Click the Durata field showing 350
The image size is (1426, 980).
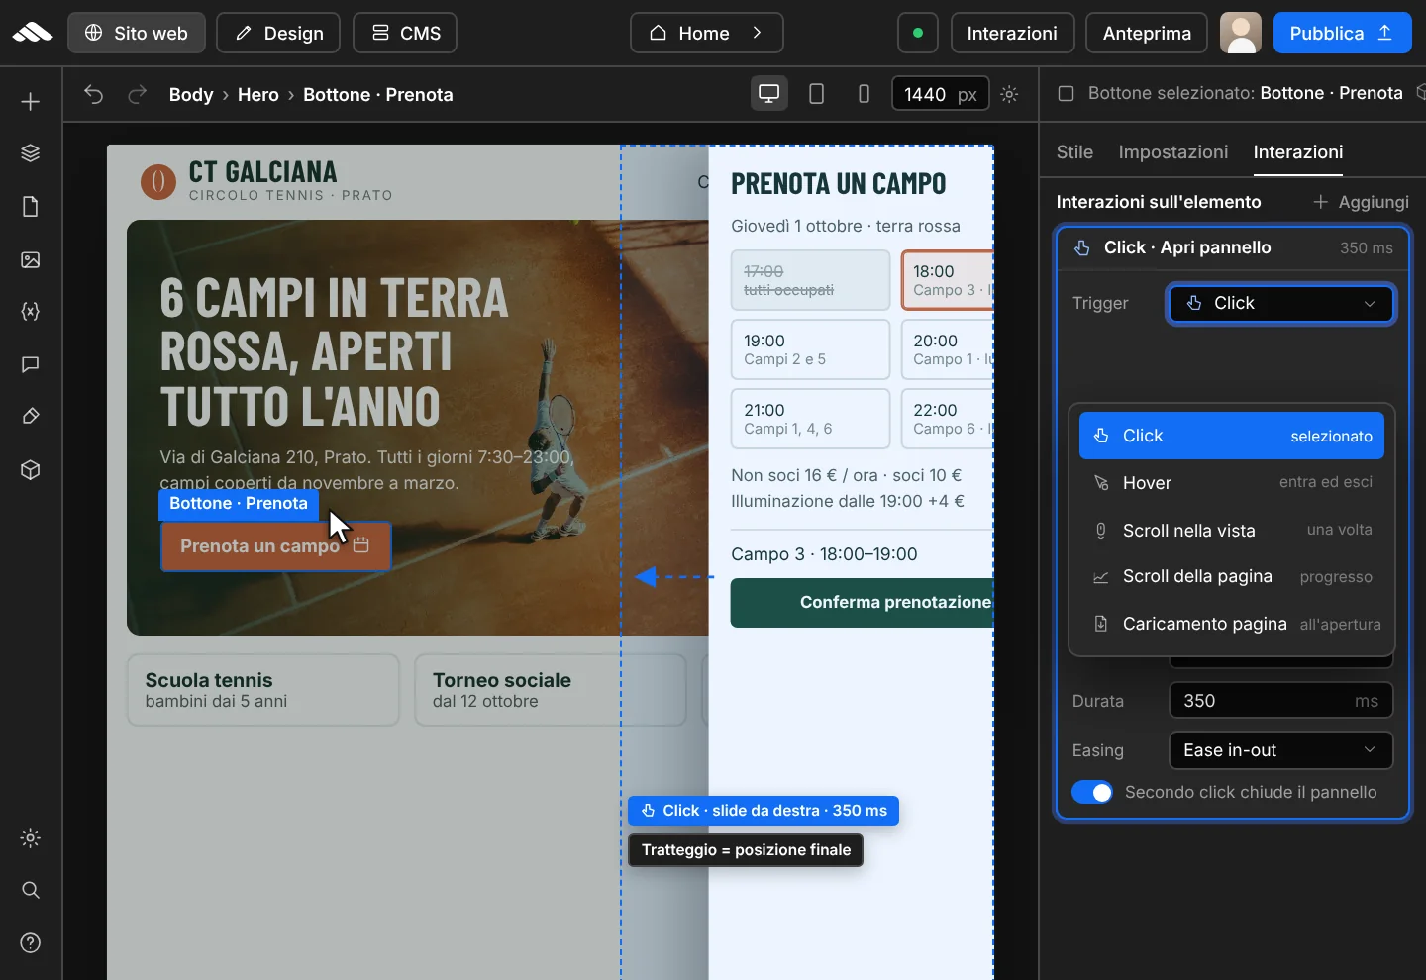point(1281,701)
